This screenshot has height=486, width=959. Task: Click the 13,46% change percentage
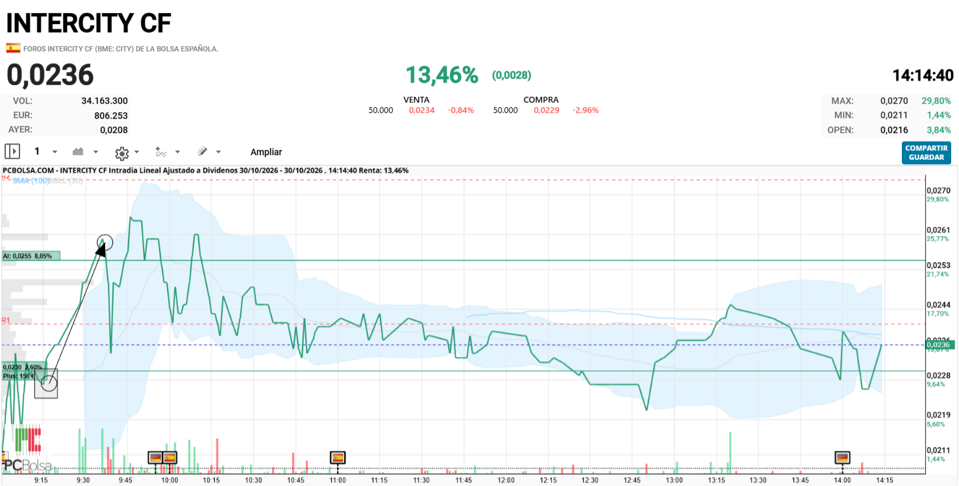click(442, 75)
